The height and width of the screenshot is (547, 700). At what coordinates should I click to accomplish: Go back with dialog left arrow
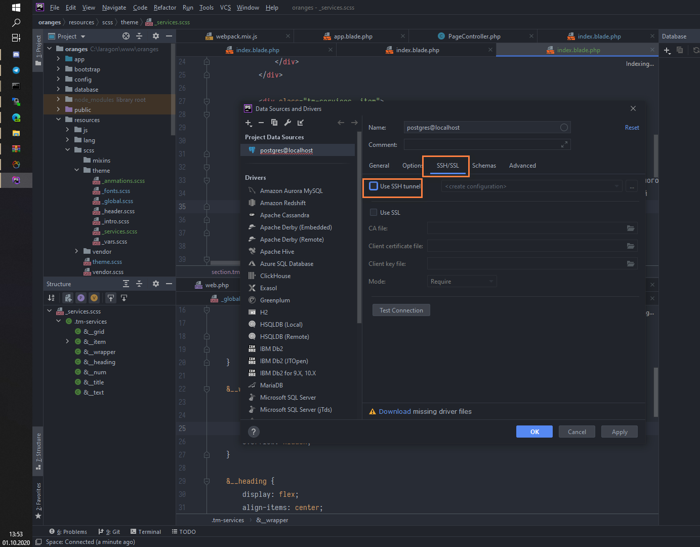tap(341, 123)
